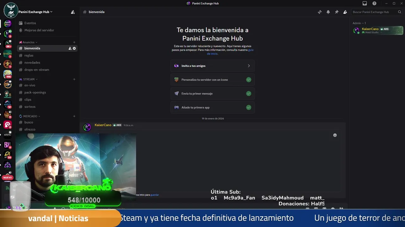The height and width of the screenshot is (227, 405).
Task: Click the Admin — 1 role header
Action: click(359, 23)
